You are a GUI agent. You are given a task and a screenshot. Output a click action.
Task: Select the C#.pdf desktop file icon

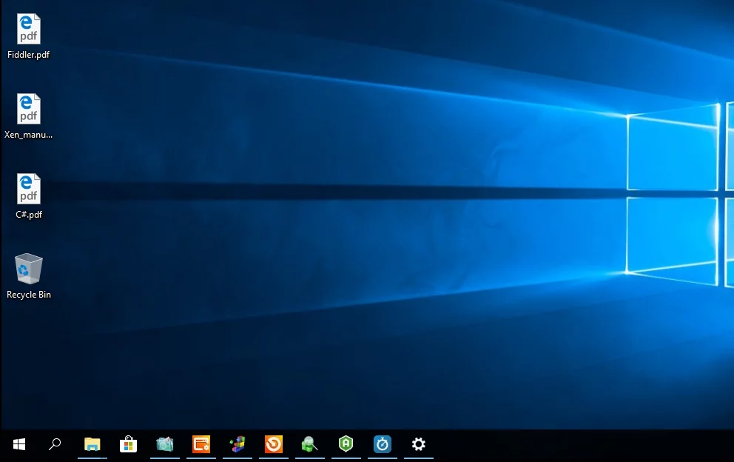(x=29, y=190)
